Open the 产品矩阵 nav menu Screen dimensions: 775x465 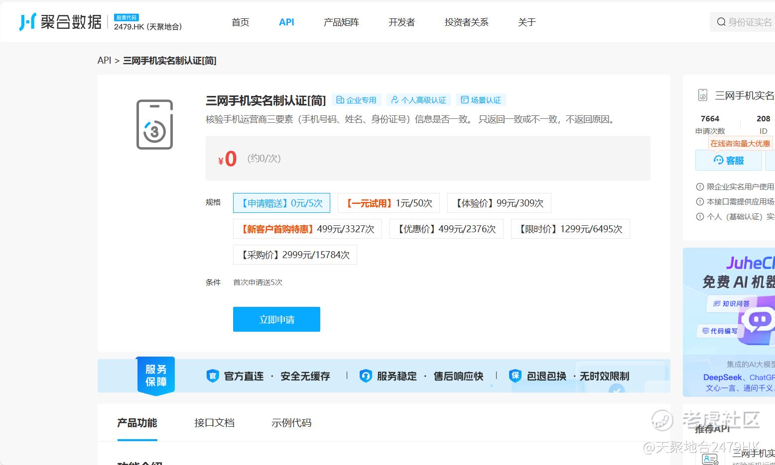coord(341,22)
